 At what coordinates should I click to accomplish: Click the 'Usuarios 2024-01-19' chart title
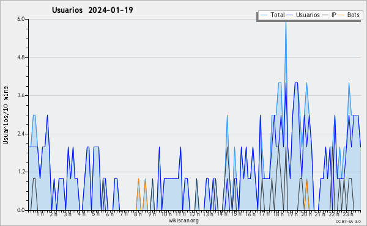[x=92, y=10]
